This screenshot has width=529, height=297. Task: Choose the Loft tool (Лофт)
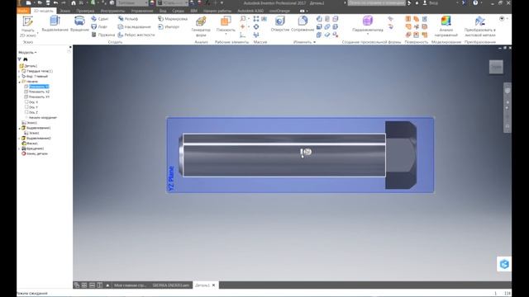(99, 26)
